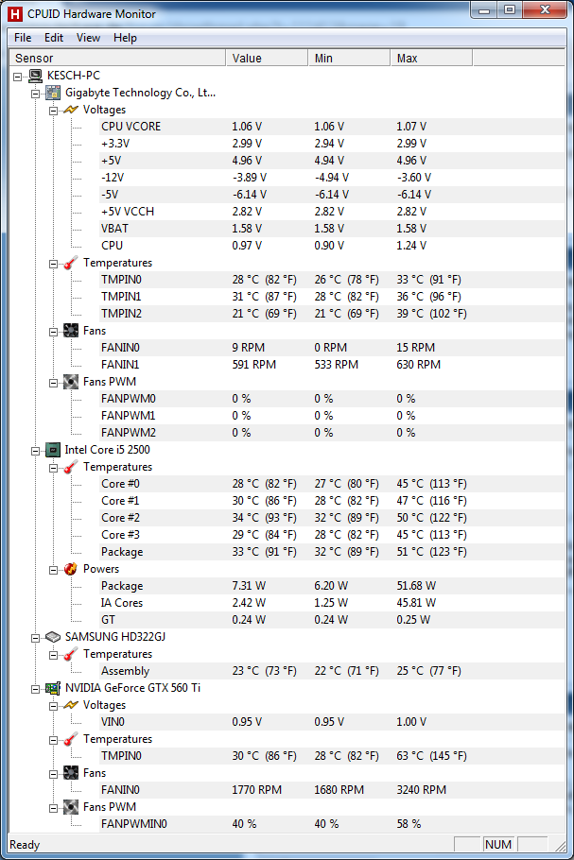
Task: Click the Intel Powers flame icon
Action: tap(71, 569)
